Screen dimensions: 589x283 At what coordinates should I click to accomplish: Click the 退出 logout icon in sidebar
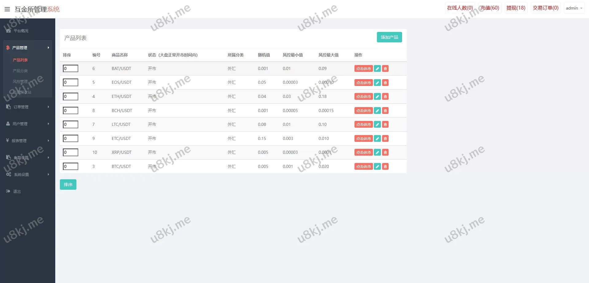[x=8, y=191]
